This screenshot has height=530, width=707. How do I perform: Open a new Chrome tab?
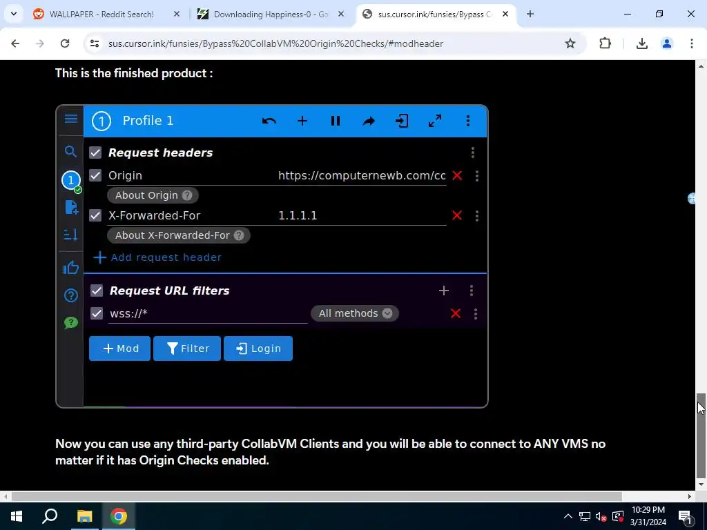(x=530, y=14)
